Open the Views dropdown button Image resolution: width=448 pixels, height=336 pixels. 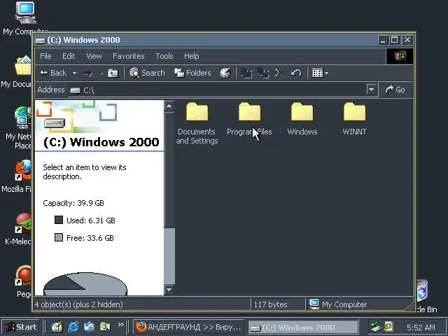click(320, 73)
